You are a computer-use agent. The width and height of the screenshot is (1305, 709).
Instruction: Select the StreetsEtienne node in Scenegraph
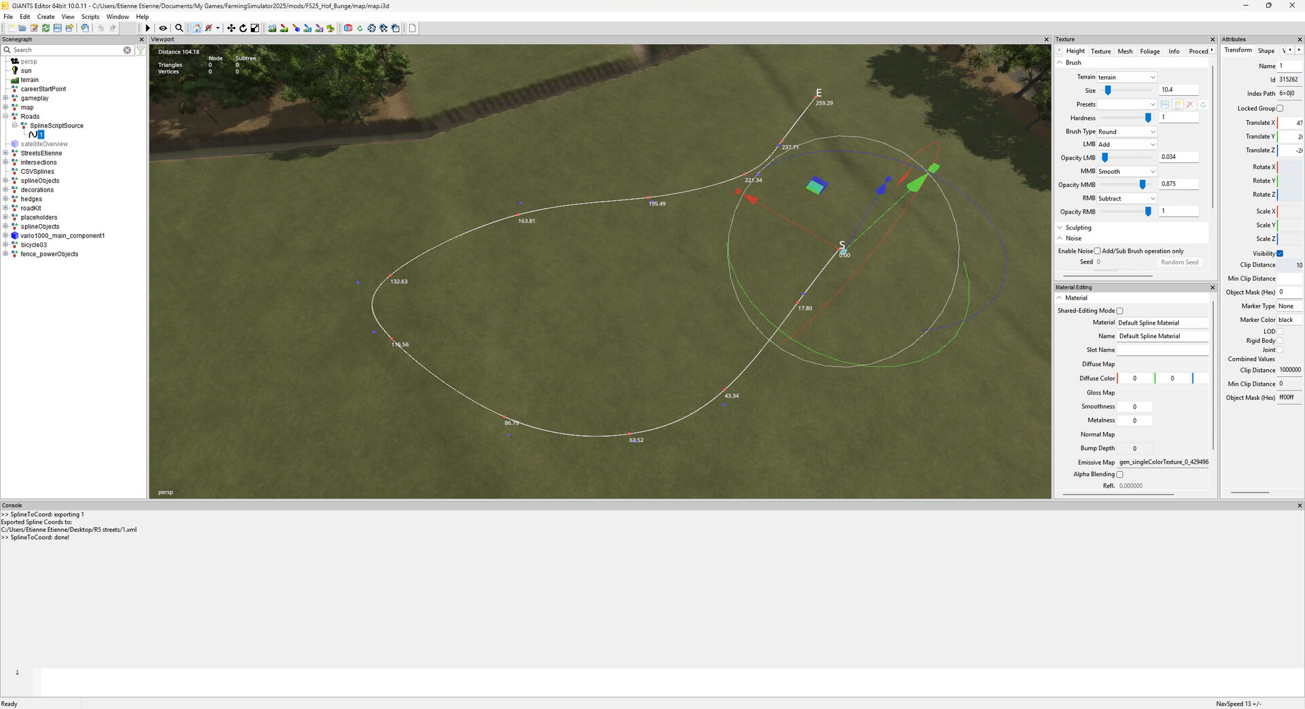[41, 153]
